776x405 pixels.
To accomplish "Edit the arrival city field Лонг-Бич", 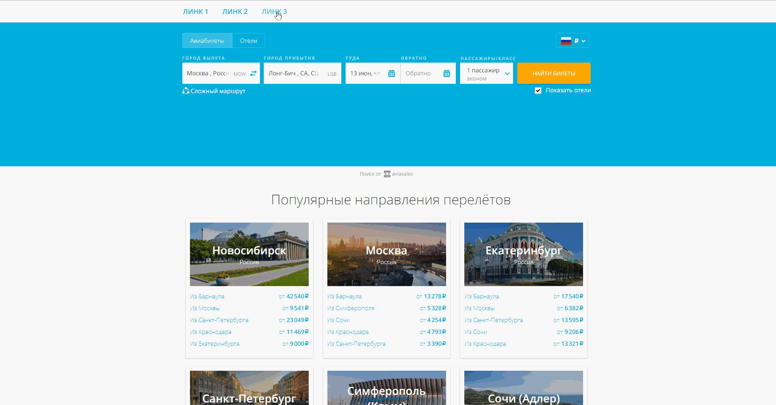I will [302, 73].
